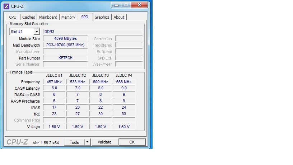The width and height of the screenshot is (293, 165).
Task: Click the PC3-10700 (667 MHz) bandwidth value
Action: (65, 45)
